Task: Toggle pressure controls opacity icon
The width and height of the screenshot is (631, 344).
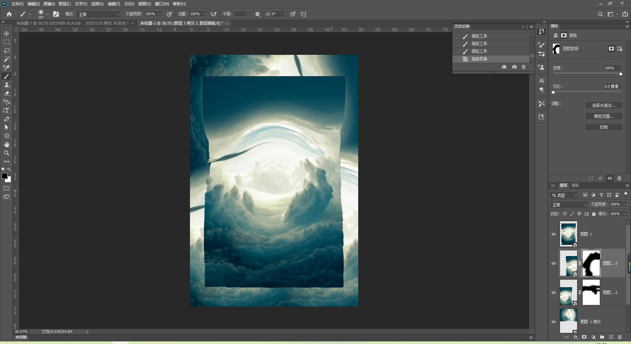Action: pyautogui.click(x=169, y=14)
